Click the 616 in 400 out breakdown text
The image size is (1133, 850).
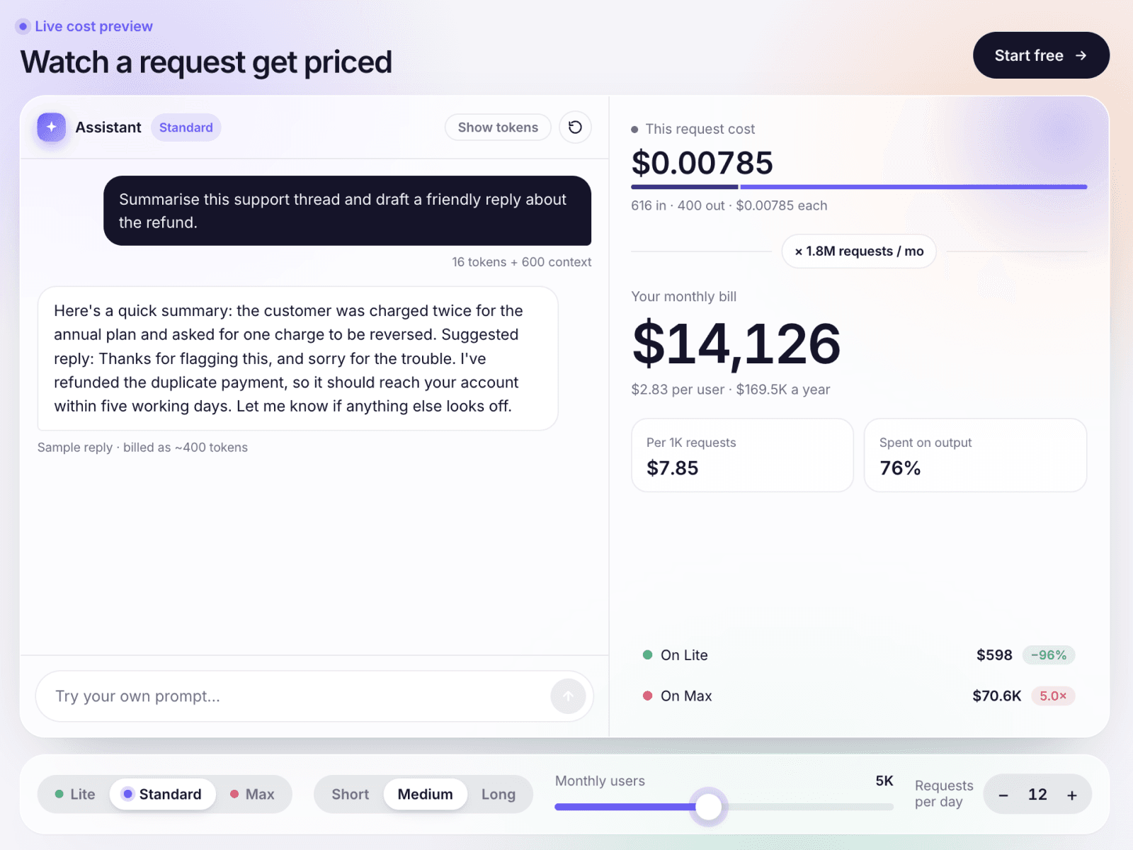click(729, 205)
